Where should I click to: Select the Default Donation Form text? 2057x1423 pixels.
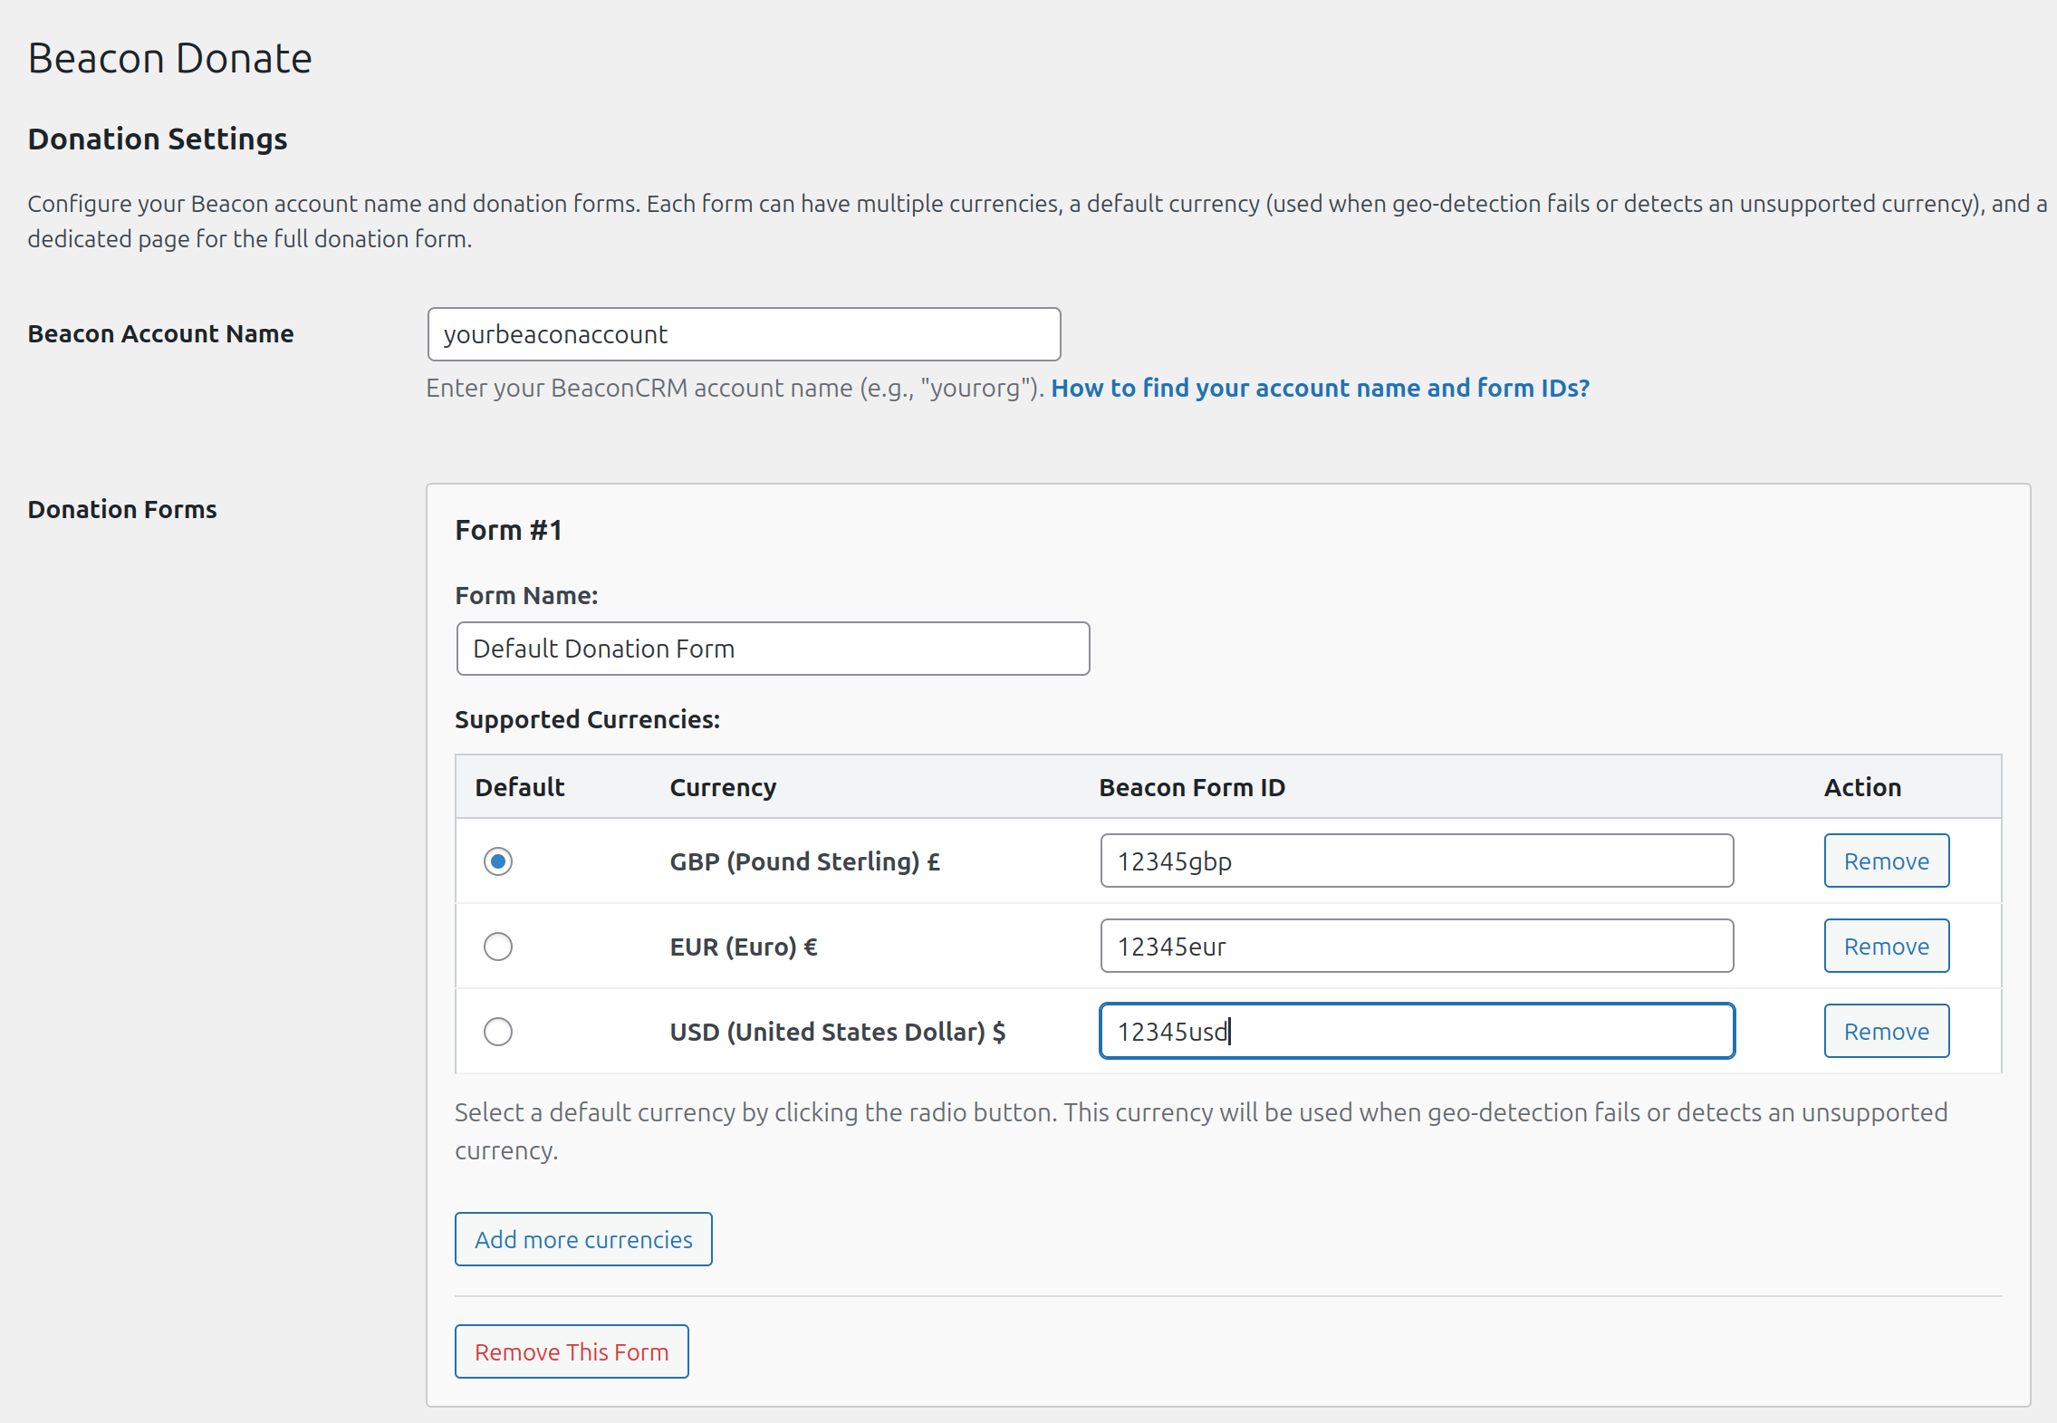pos(602,649)
